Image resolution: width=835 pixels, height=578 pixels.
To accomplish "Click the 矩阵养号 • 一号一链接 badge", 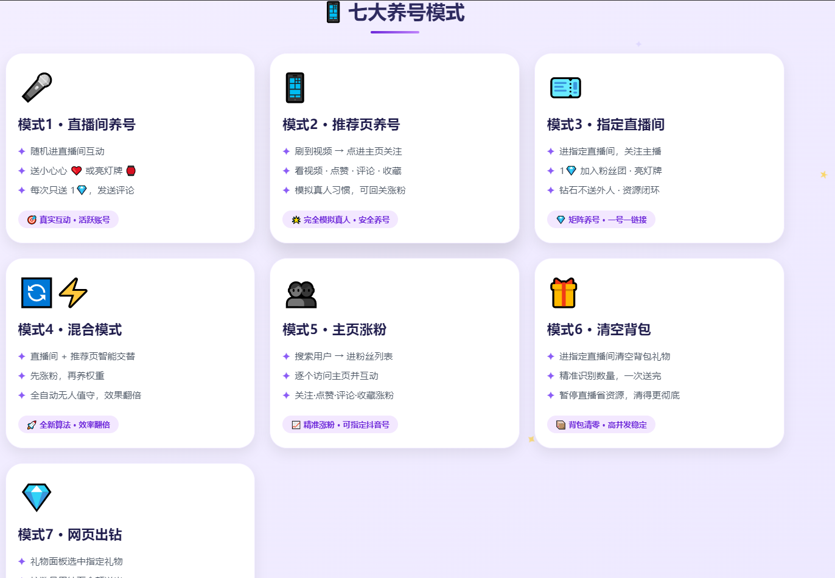I will coord(601,220).
